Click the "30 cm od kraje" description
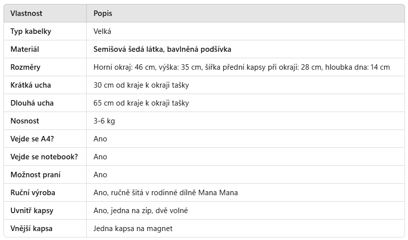Screen dimensions: 408x240 pos(141,85)
